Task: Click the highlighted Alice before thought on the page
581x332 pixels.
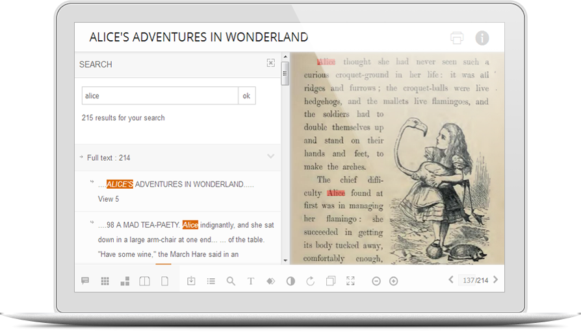Action: pos(326,62)
